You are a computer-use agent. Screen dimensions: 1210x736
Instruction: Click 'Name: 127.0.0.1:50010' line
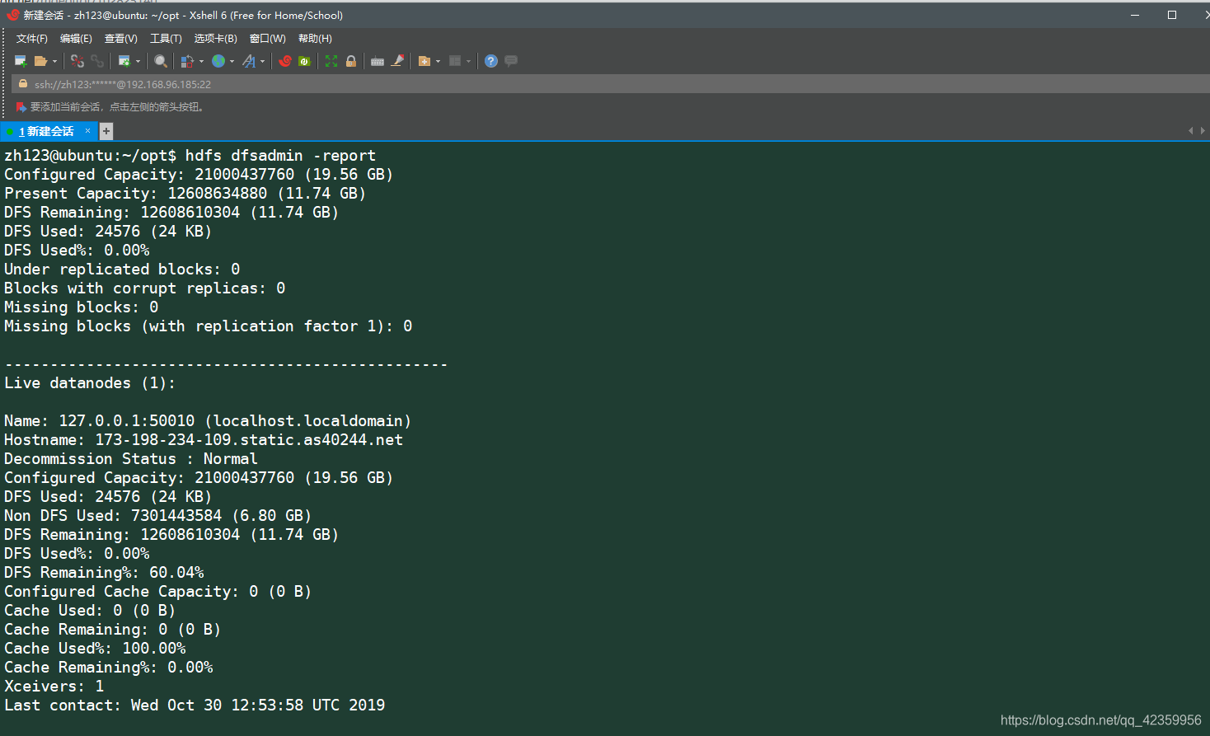point(208,421)
